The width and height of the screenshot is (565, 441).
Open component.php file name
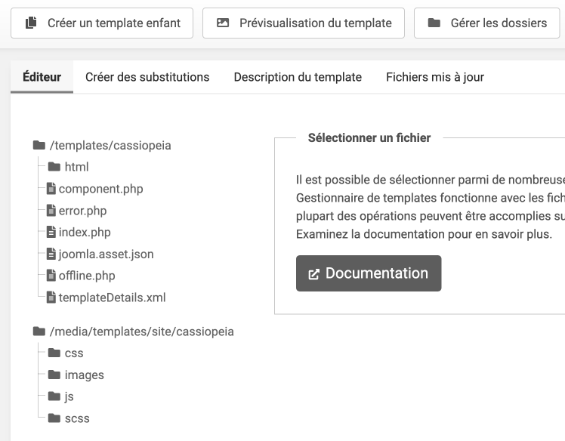point(101,189)
